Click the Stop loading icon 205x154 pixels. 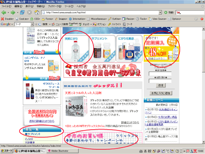coord(29,12)
